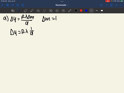Select the Pen tool

pyautogui.click(x=19, y=11)
